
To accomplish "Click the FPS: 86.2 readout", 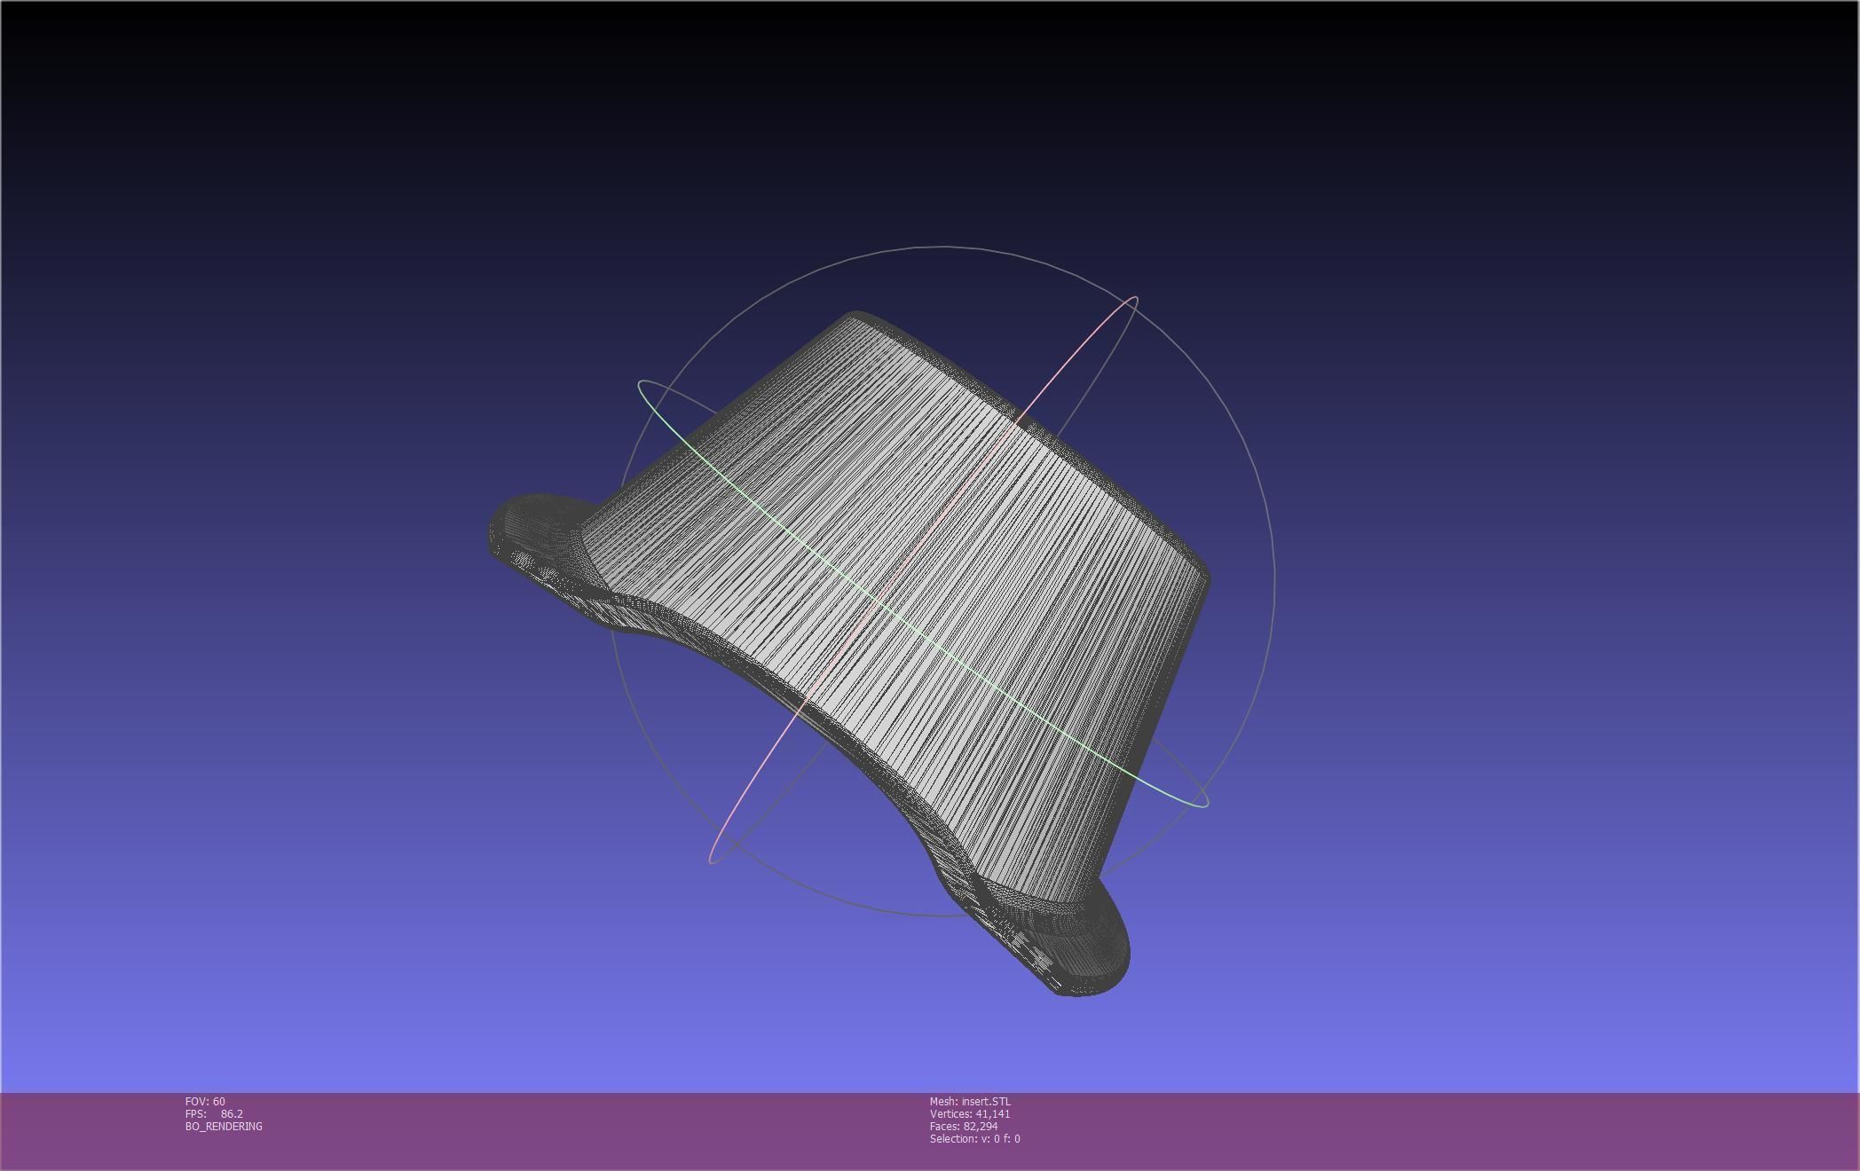I will coord(214,1113).
